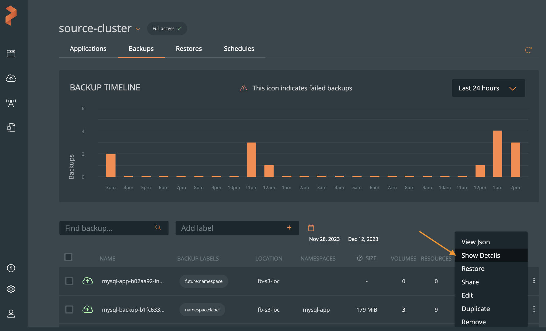
Task: Click the search magnifier in Find backup
Action: click(158, 228)
